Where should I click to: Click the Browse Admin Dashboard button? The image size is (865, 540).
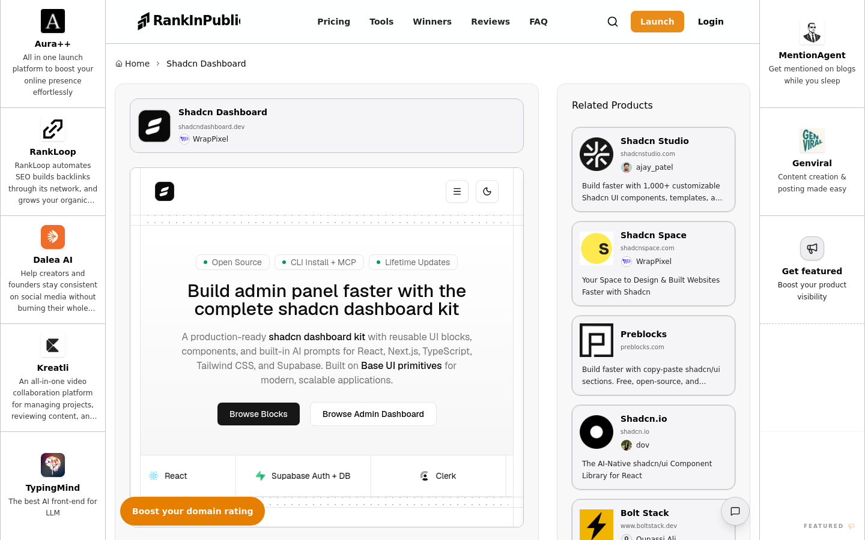(373, 414)
